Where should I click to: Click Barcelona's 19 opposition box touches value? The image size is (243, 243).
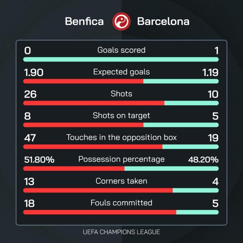click(213, 138)
